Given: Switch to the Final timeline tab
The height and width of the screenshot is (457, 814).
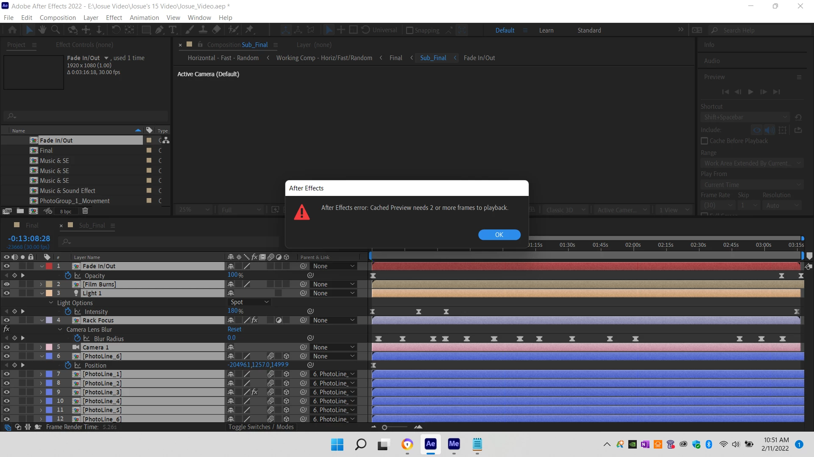Looking at the screenshot, I should point(32,226).
